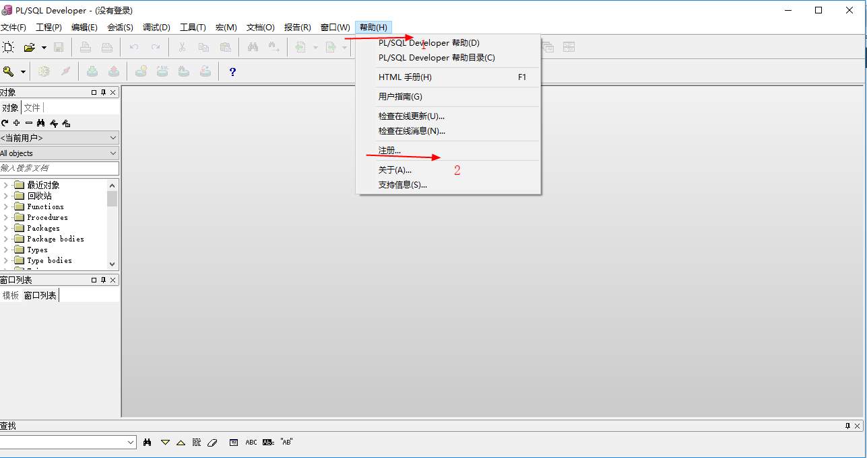Click the Copy toolbar icon
This screenshot has width=867, height=458.
pyautogui.click(x=203, y=47)
